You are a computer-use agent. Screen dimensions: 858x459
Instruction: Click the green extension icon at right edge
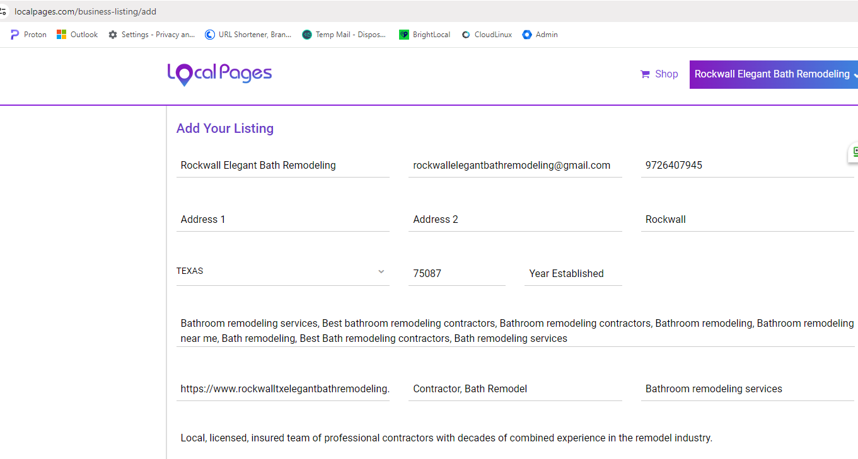coord(854,152)
